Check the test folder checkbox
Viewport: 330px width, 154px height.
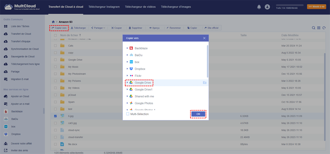tap(56, 109)
